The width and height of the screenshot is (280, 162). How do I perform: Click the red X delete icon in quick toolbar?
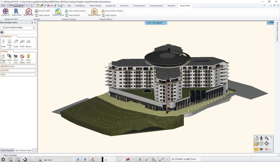coord(48,6)
